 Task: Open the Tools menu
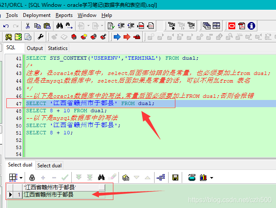(12, 15)
